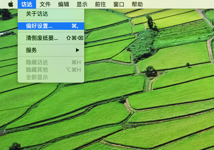
Task: Close the 访达 menu in the menu bar
Action: click(27, 4)
